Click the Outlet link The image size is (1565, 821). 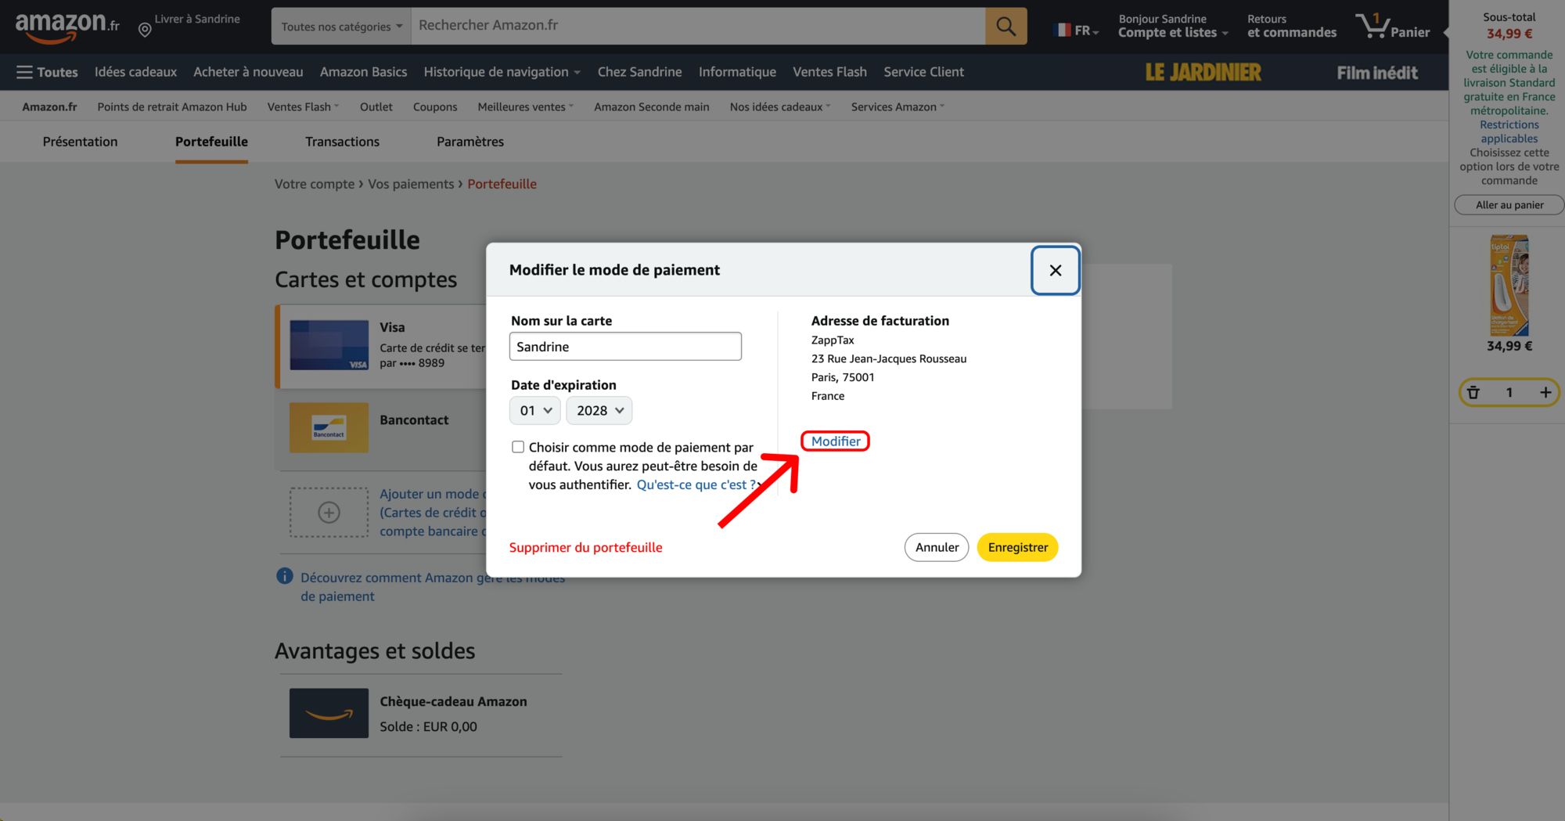point(376,106)
